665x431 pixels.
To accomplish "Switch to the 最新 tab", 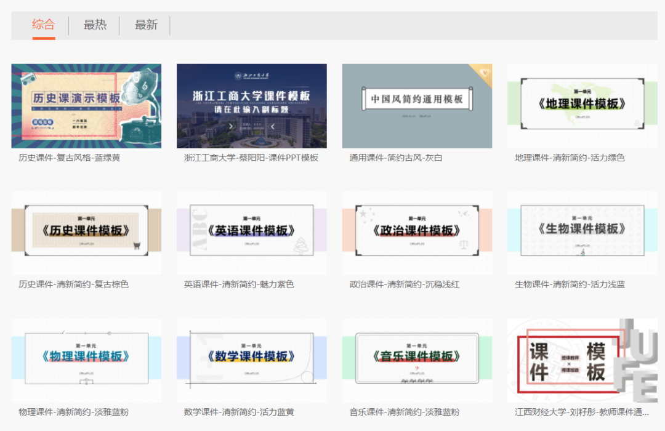I will pos(145,25).
